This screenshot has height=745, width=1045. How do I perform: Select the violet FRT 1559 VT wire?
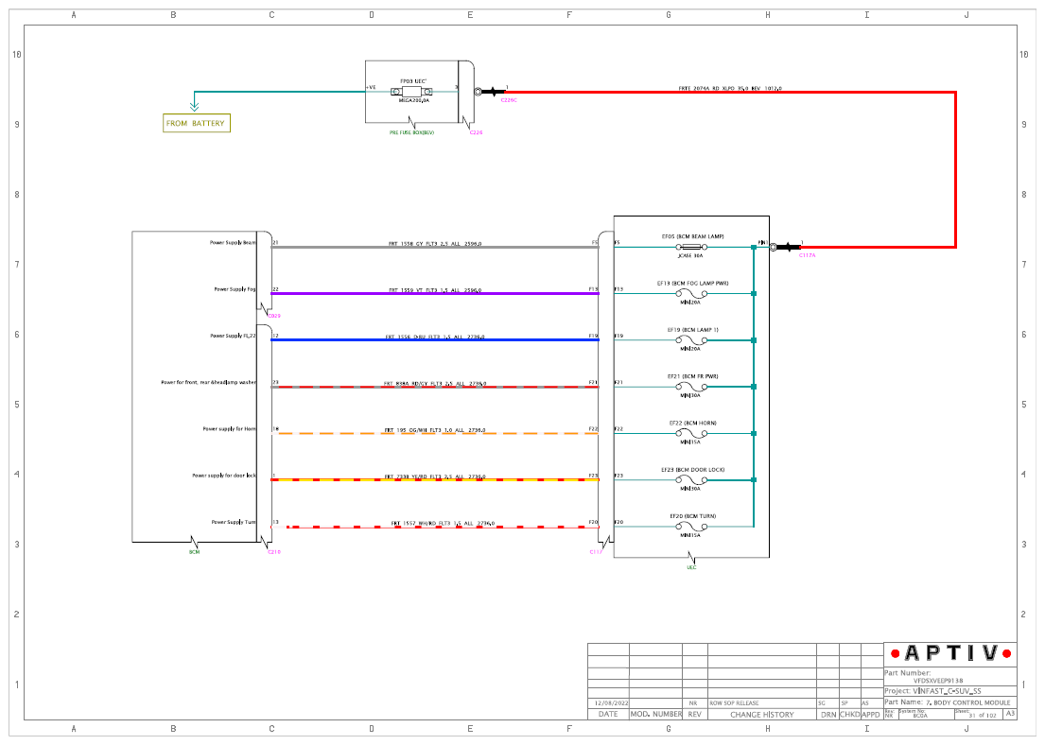pyautogui.click(x=434, y=293)
